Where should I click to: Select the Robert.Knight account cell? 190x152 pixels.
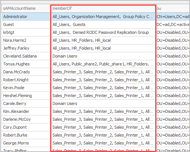[x=26, y=80]
